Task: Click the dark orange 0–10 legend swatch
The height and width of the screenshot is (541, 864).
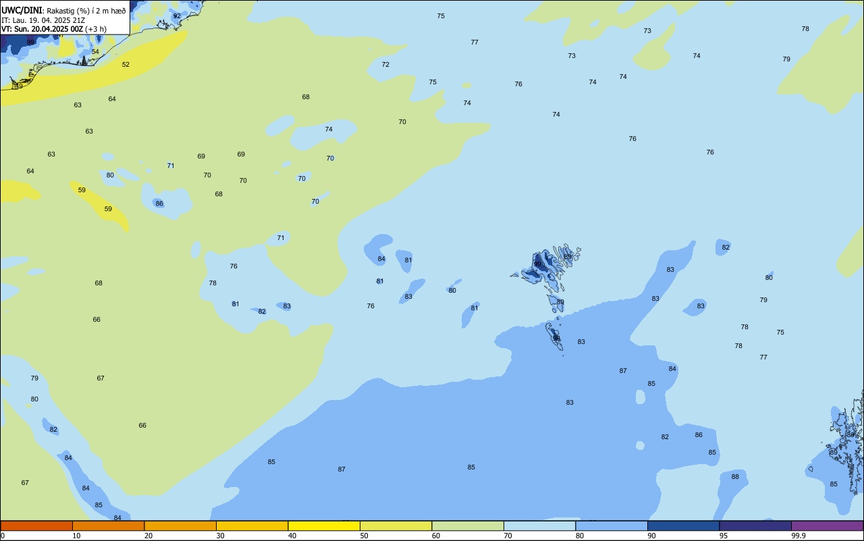Action: coord(36,525)
